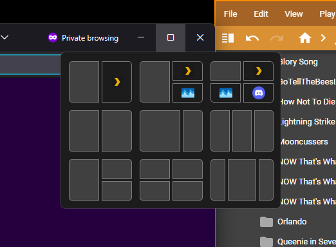
Task: Snap to left zone of second layout, top row
Action: 155,82
